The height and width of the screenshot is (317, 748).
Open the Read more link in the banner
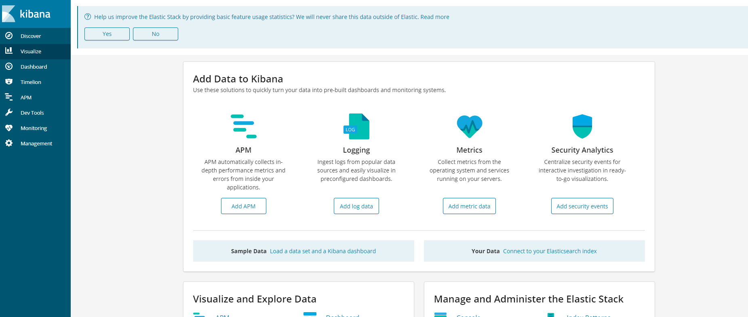coord(435,17)
